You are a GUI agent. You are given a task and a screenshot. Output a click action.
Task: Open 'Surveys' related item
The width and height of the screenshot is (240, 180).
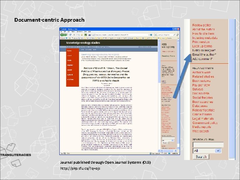tap(198, 89)
